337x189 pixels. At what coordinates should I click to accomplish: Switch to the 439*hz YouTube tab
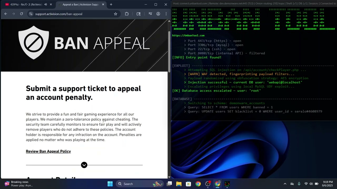[28, 4]
